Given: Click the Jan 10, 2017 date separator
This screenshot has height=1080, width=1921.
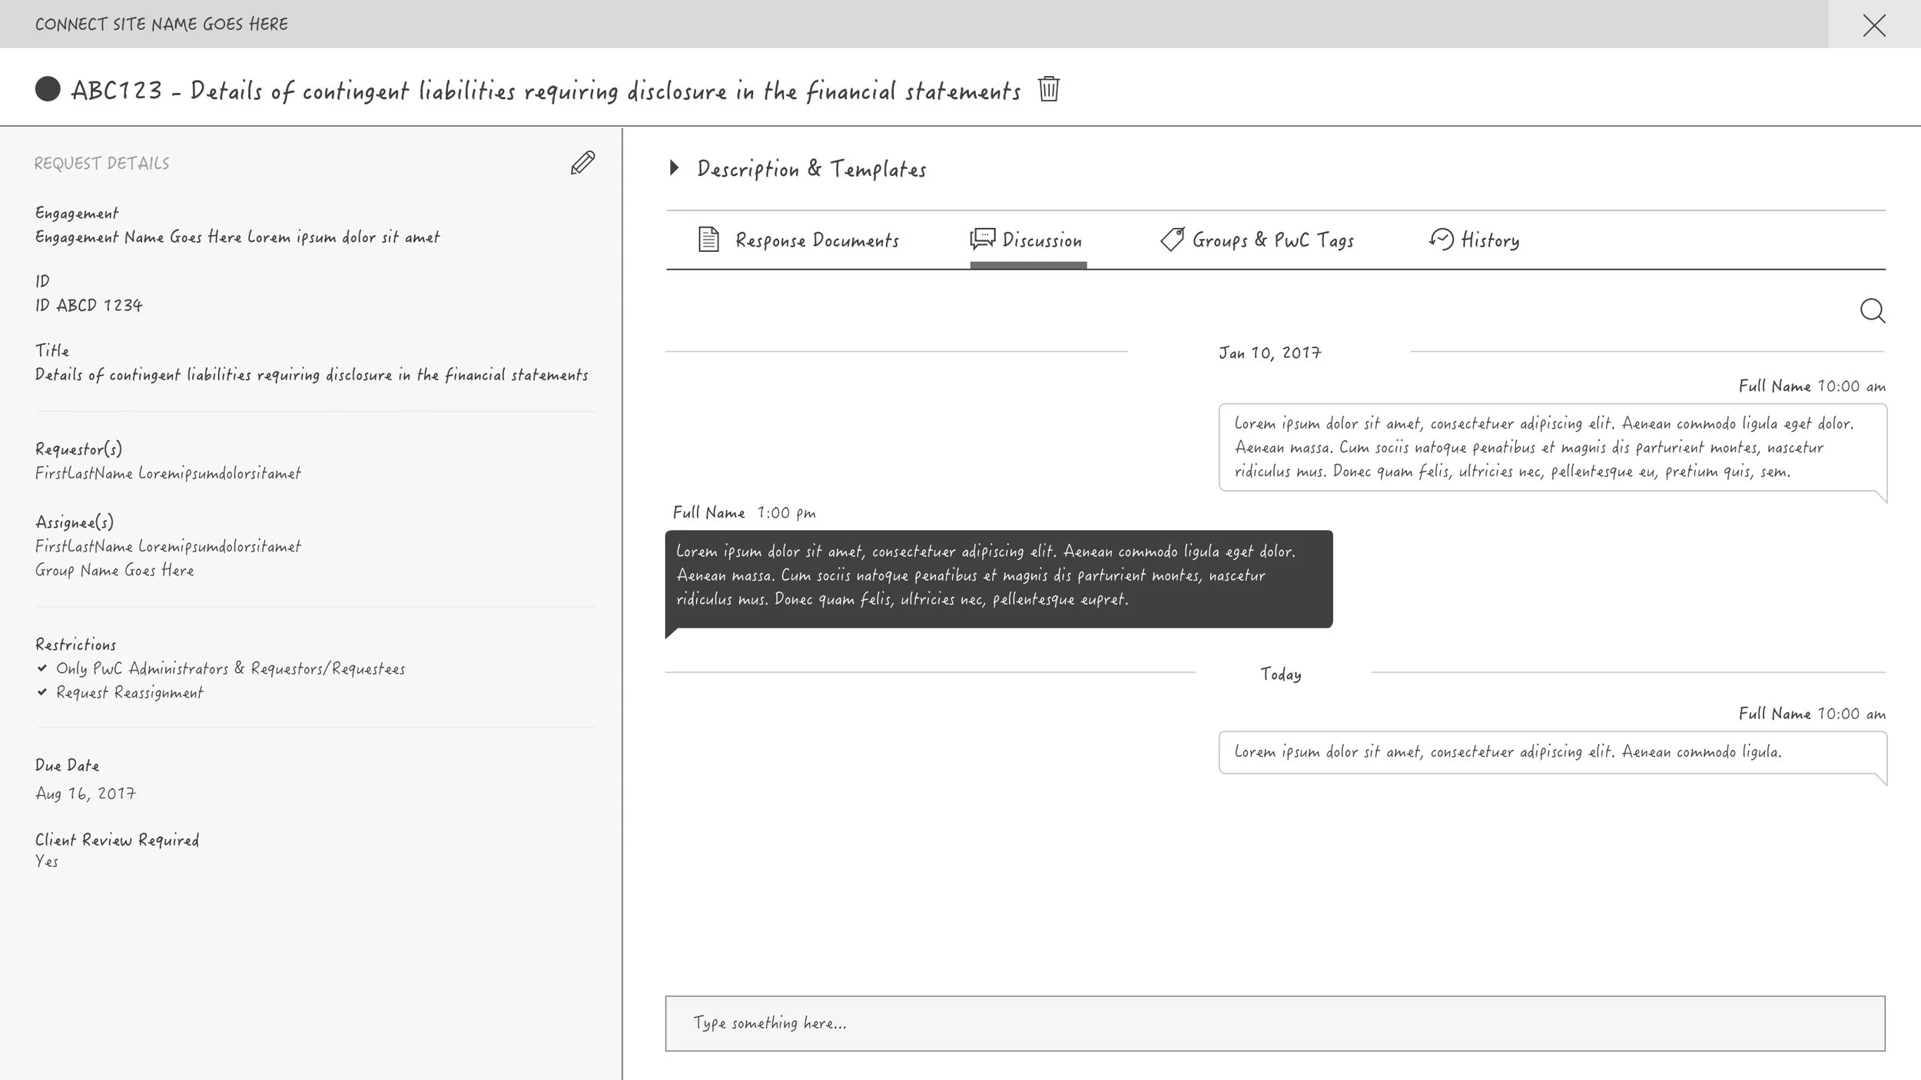Looking at the screenshot, I should pyautogui.click(x=1269, y=353).
